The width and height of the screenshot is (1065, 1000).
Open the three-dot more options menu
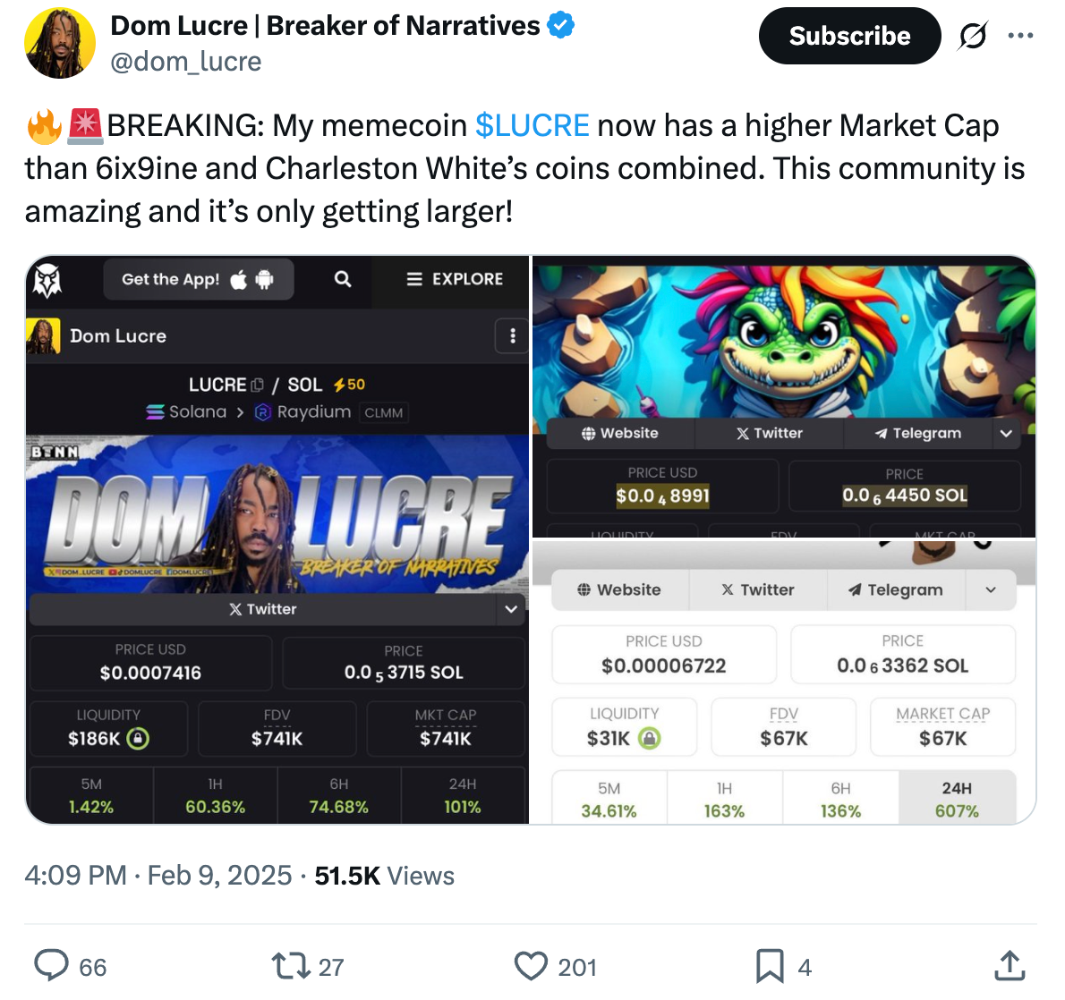[1020, 36]
